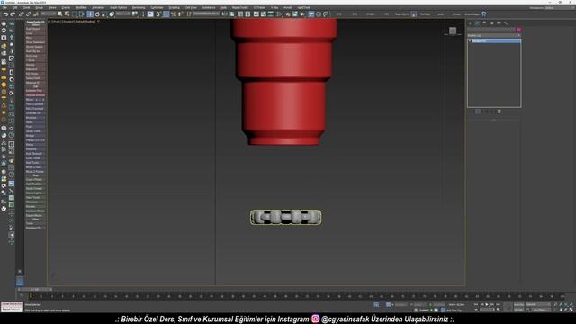Click the Remove Modifier trash icon
Screen dimensions: 576x324
click(499, 112)
